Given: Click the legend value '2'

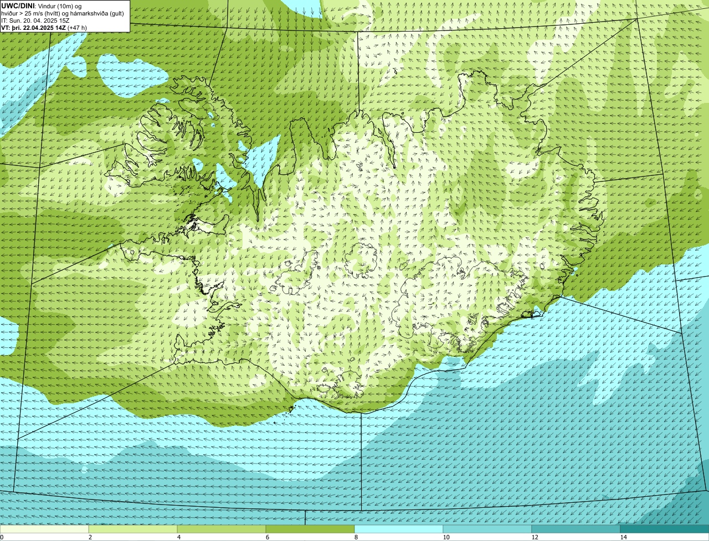Looking at the screenshot, I should pyautogui.click(x=90, y=537).
